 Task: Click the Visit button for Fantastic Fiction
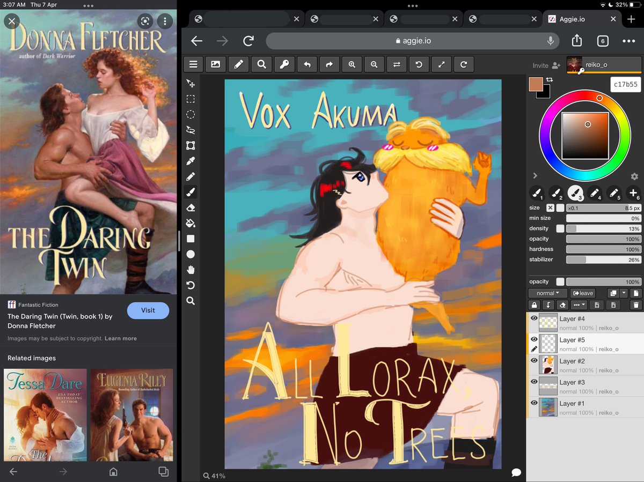point(148,310)
